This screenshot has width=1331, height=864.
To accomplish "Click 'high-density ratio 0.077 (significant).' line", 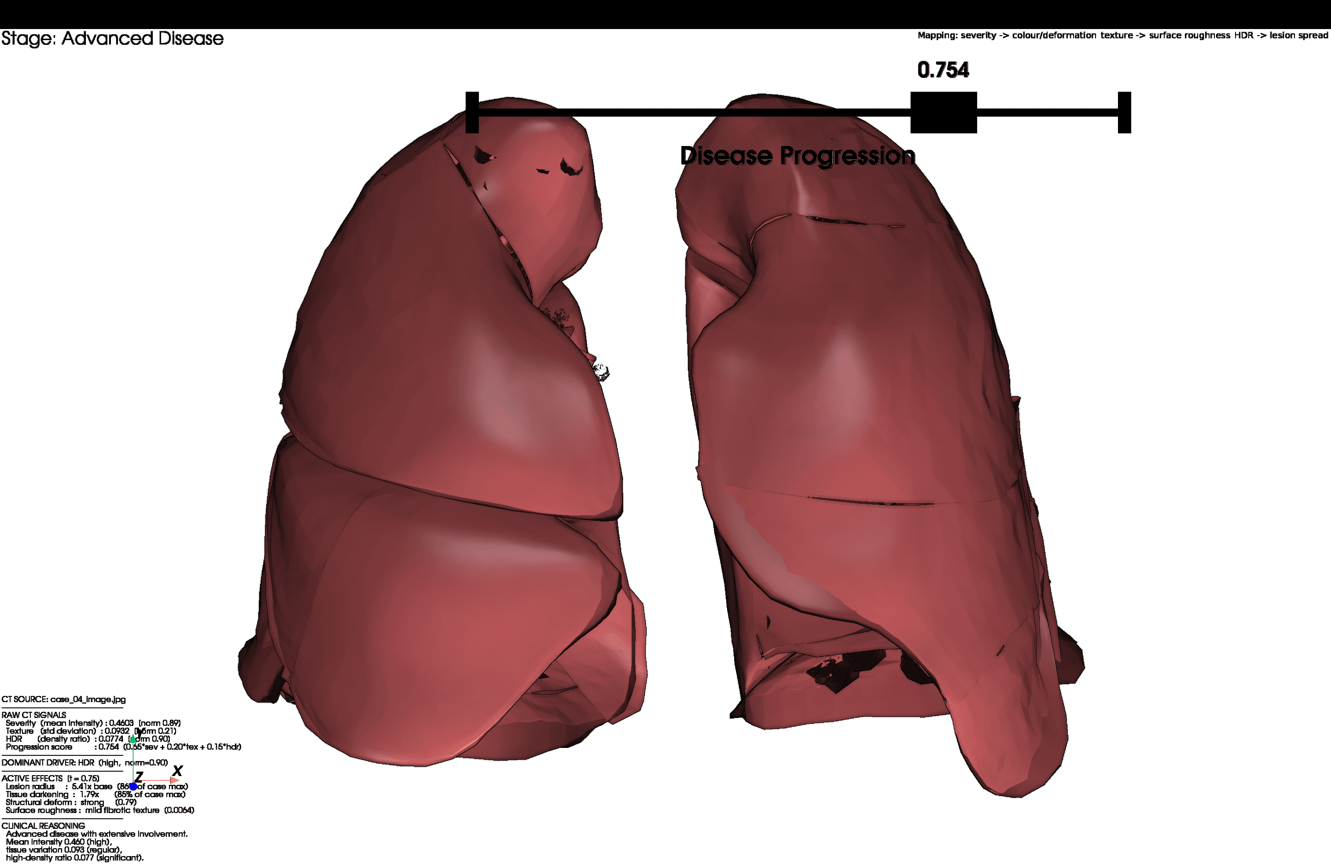I will 75,857.
